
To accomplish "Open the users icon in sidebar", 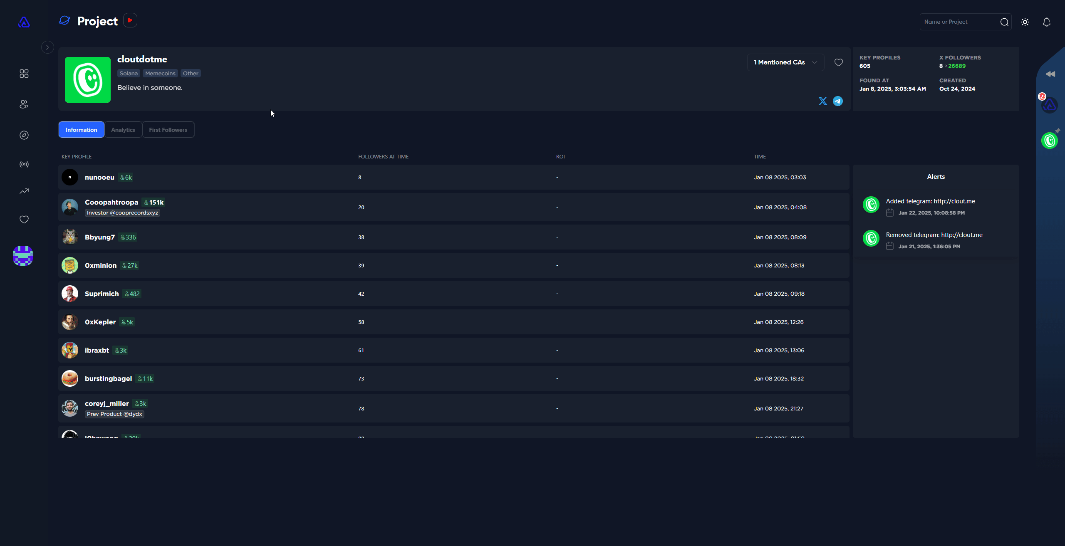I will [24, 104].
